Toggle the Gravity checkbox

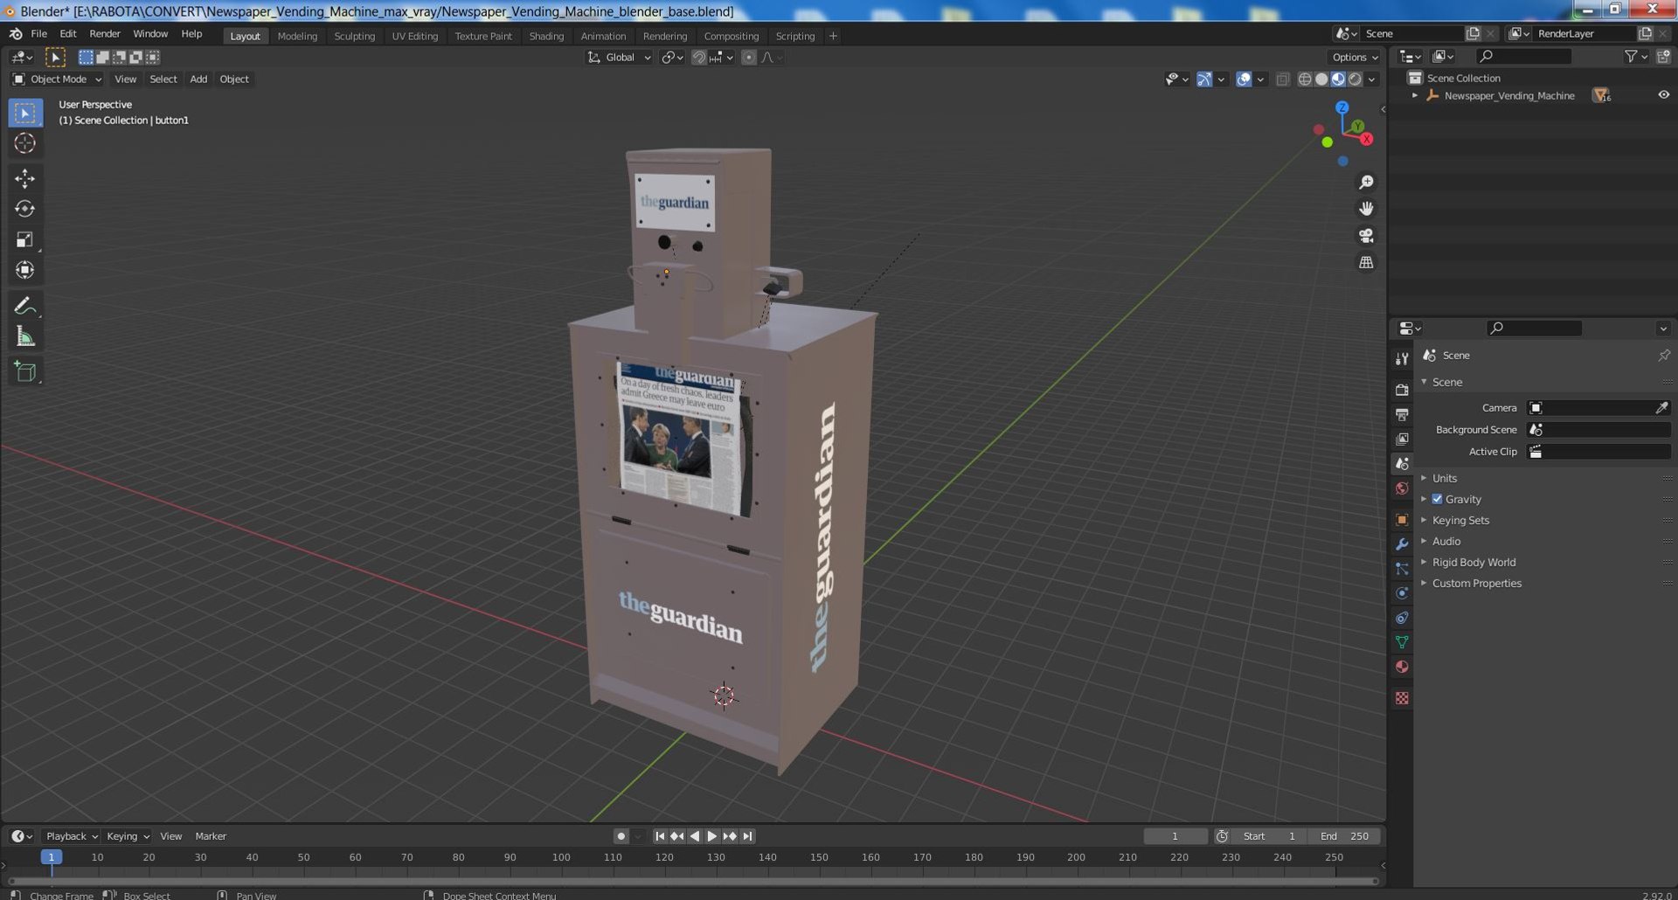coord(1437,499)
